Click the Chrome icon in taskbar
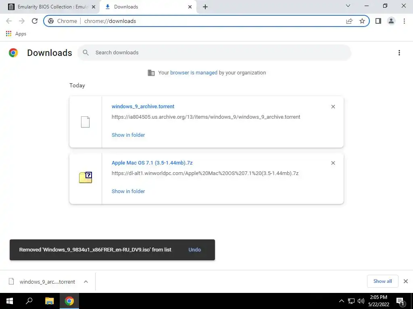Screen dimensions: 413x309 coord(69,301)
